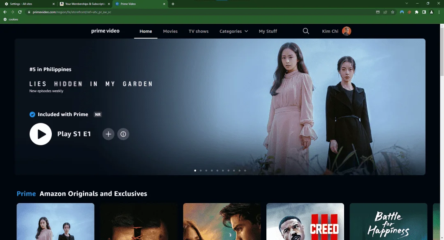Open the Battle for Happiness thumbnail
This screenshot has width=444, height=240.
[x=388, y=222]
